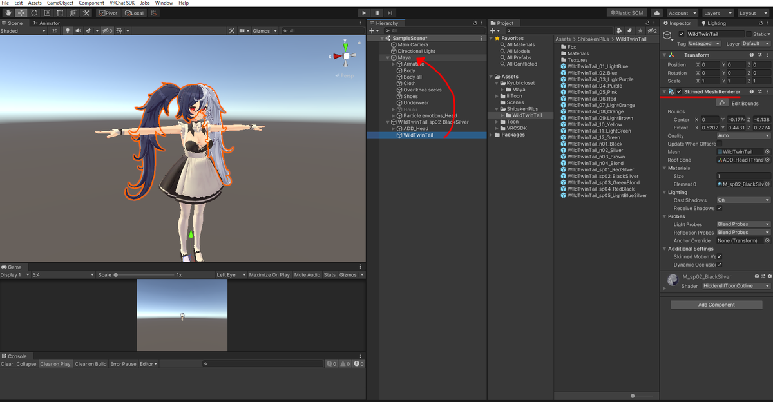Click the Add Component button
The height and width of the screenshot is (402, 773).
point(716,305)
